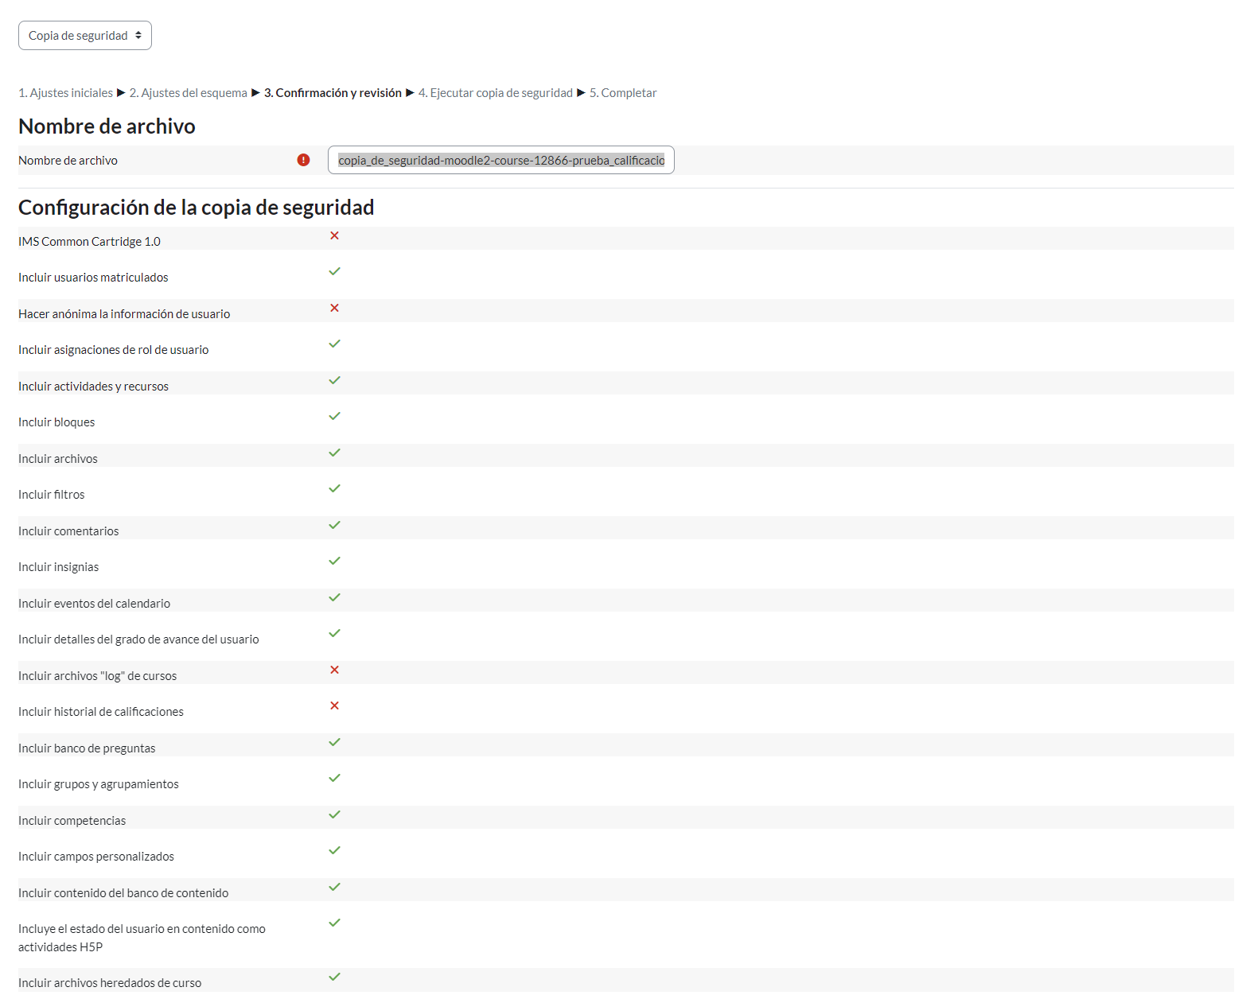Click check beside Incluir archivos heredados de curso
This screenshot has width=1250, height=995.
click(x=334, y=977)
